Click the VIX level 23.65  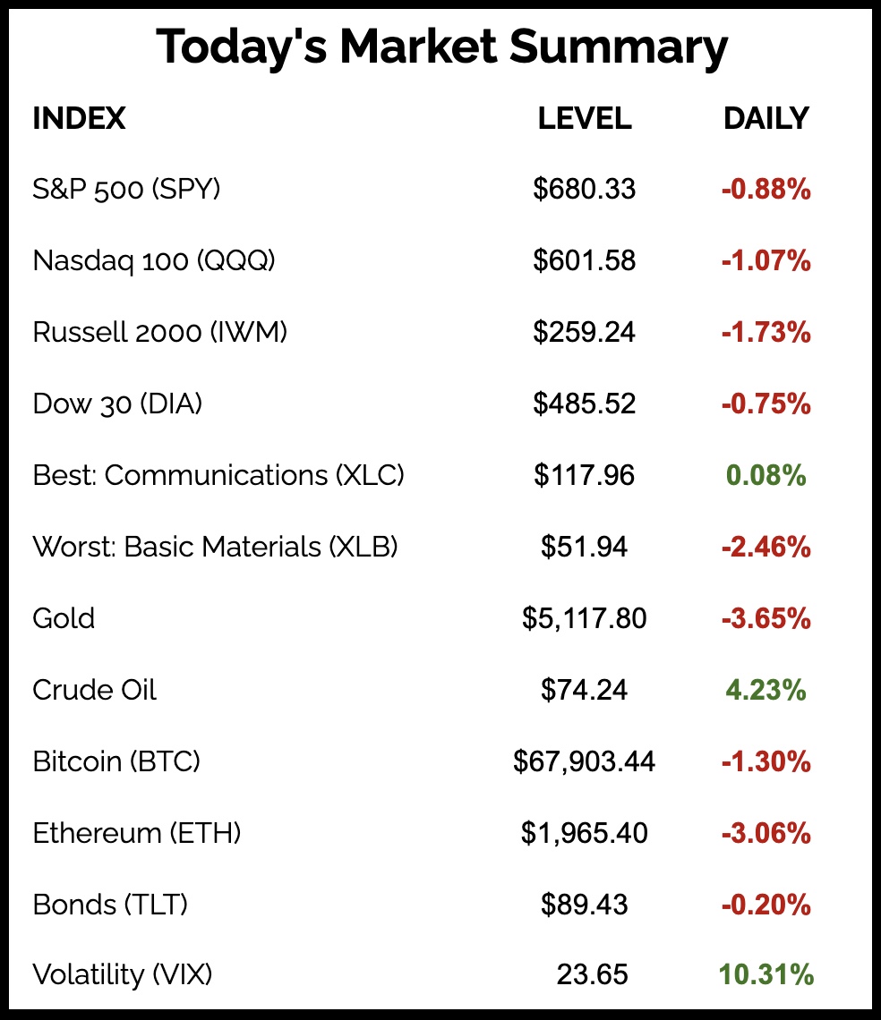point(592,974)
